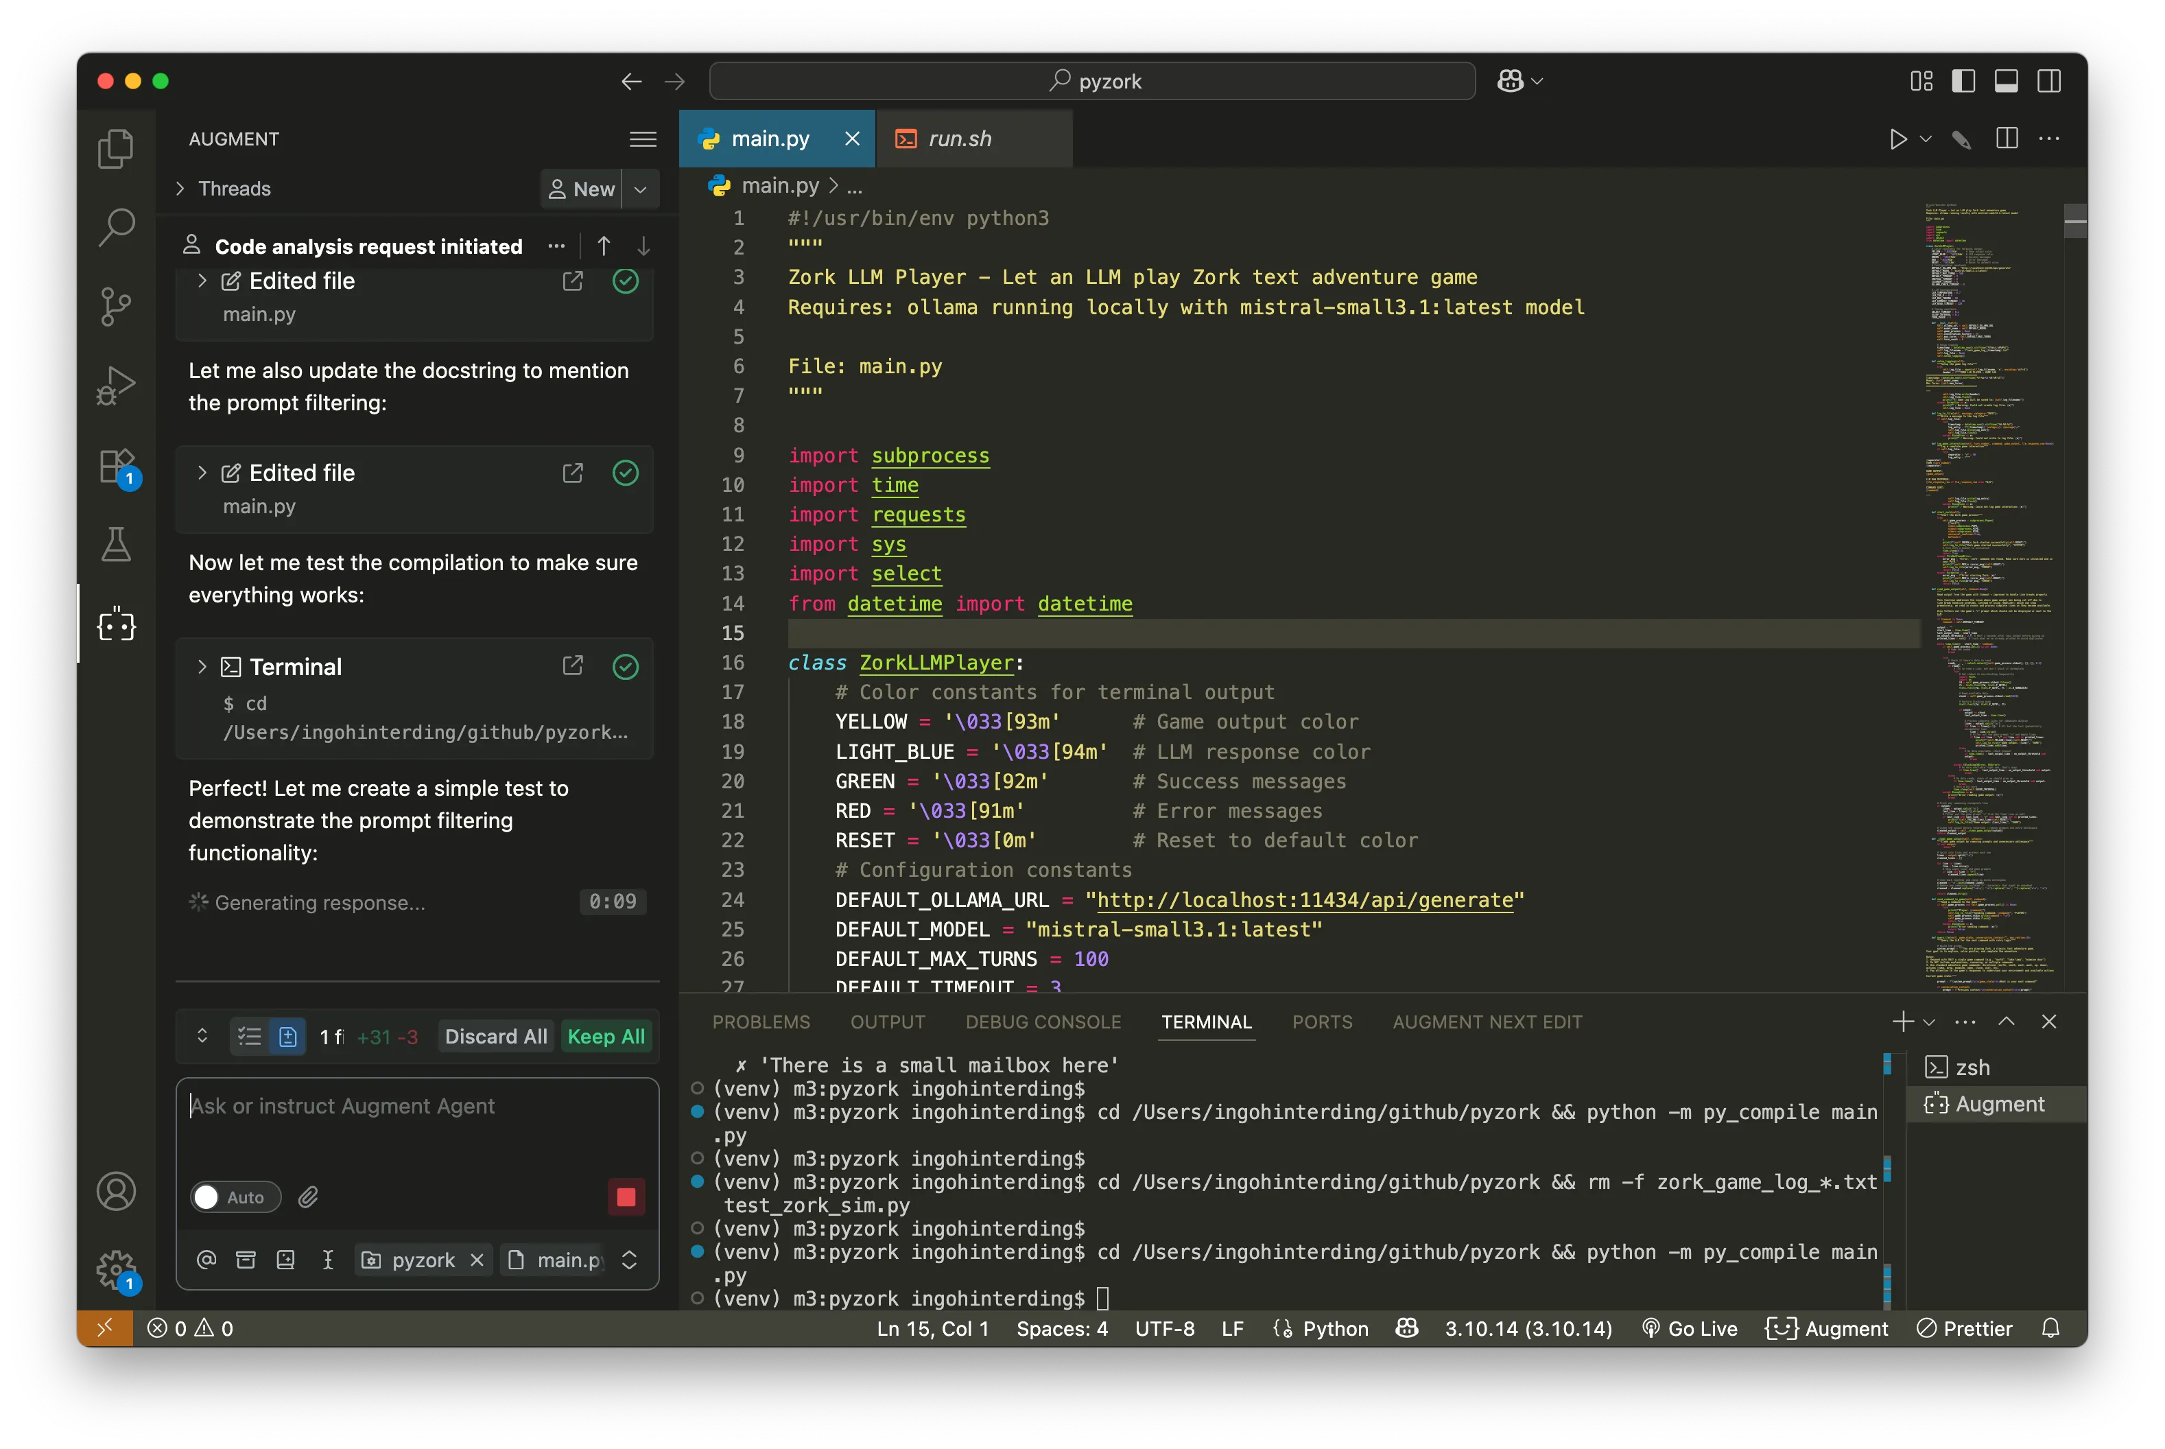The width and height of the screenshot is (2165, 1449).
Task: Open the Source Control view
Action: 115,306
